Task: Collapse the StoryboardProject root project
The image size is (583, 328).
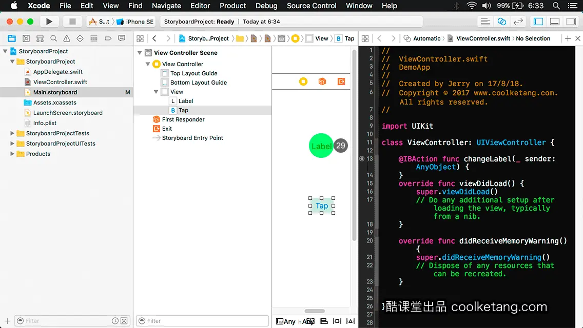Action: tap(5, 51)
